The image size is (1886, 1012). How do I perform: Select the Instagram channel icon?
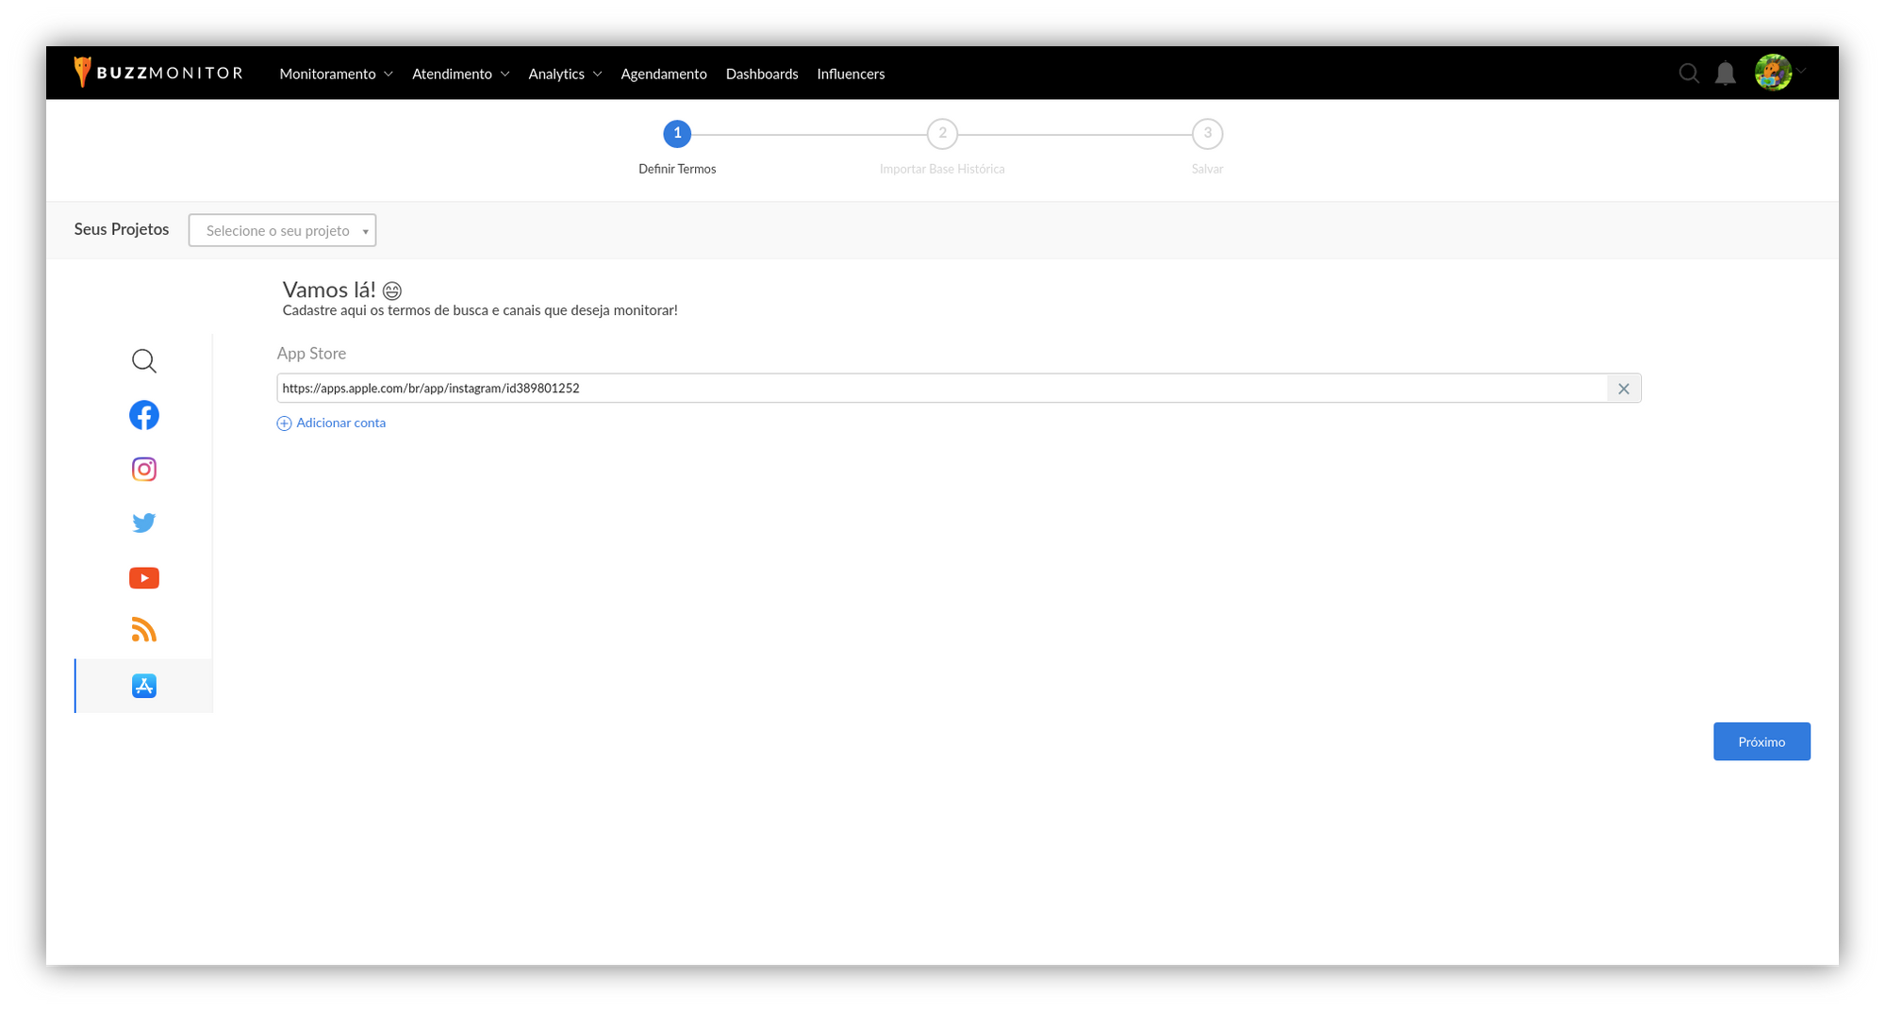143,469
